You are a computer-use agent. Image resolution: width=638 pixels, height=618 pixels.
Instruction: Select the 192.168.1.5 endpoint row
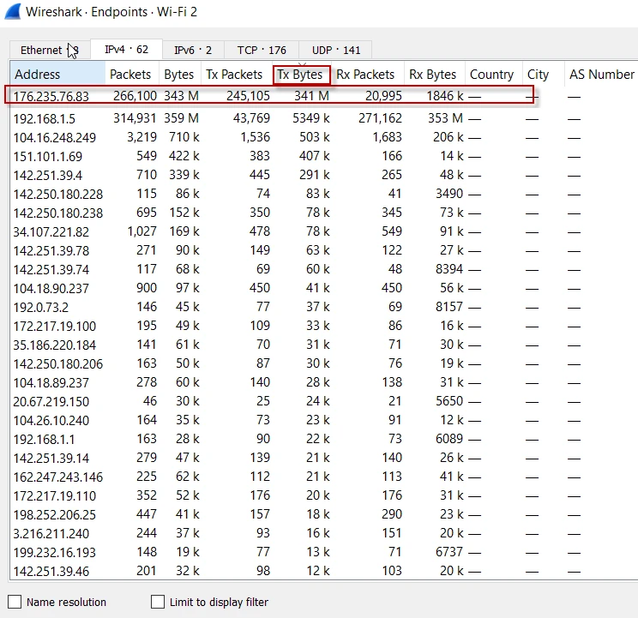pyautogui.click(x=45, y=118)
